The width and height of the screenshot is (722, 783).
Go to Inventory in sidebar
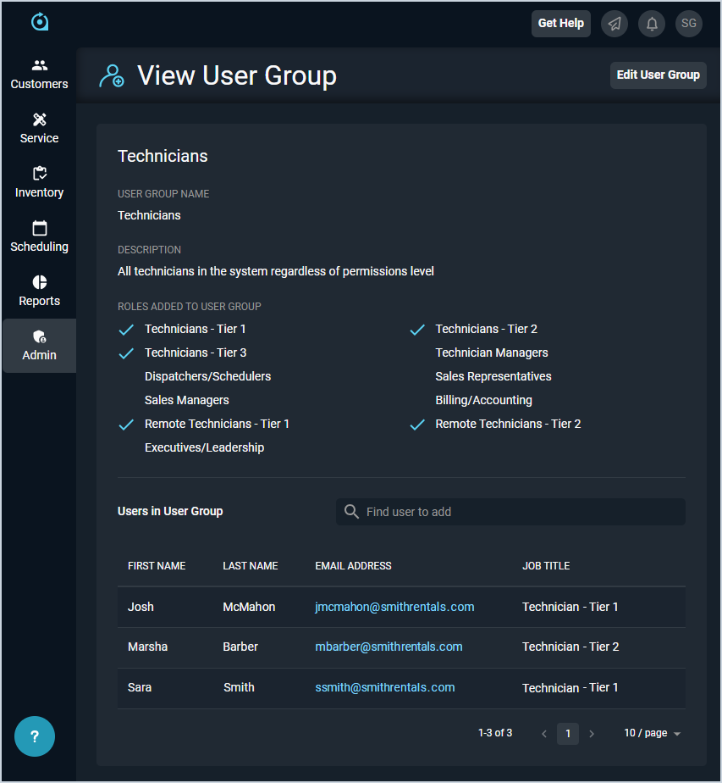pyautogui.click(x=40, y=183)
